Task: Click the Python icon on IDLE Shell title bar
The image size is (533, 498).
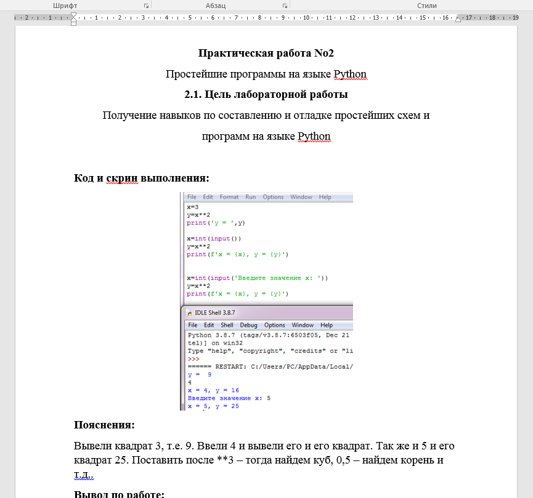Action: [x=188, y=313]
